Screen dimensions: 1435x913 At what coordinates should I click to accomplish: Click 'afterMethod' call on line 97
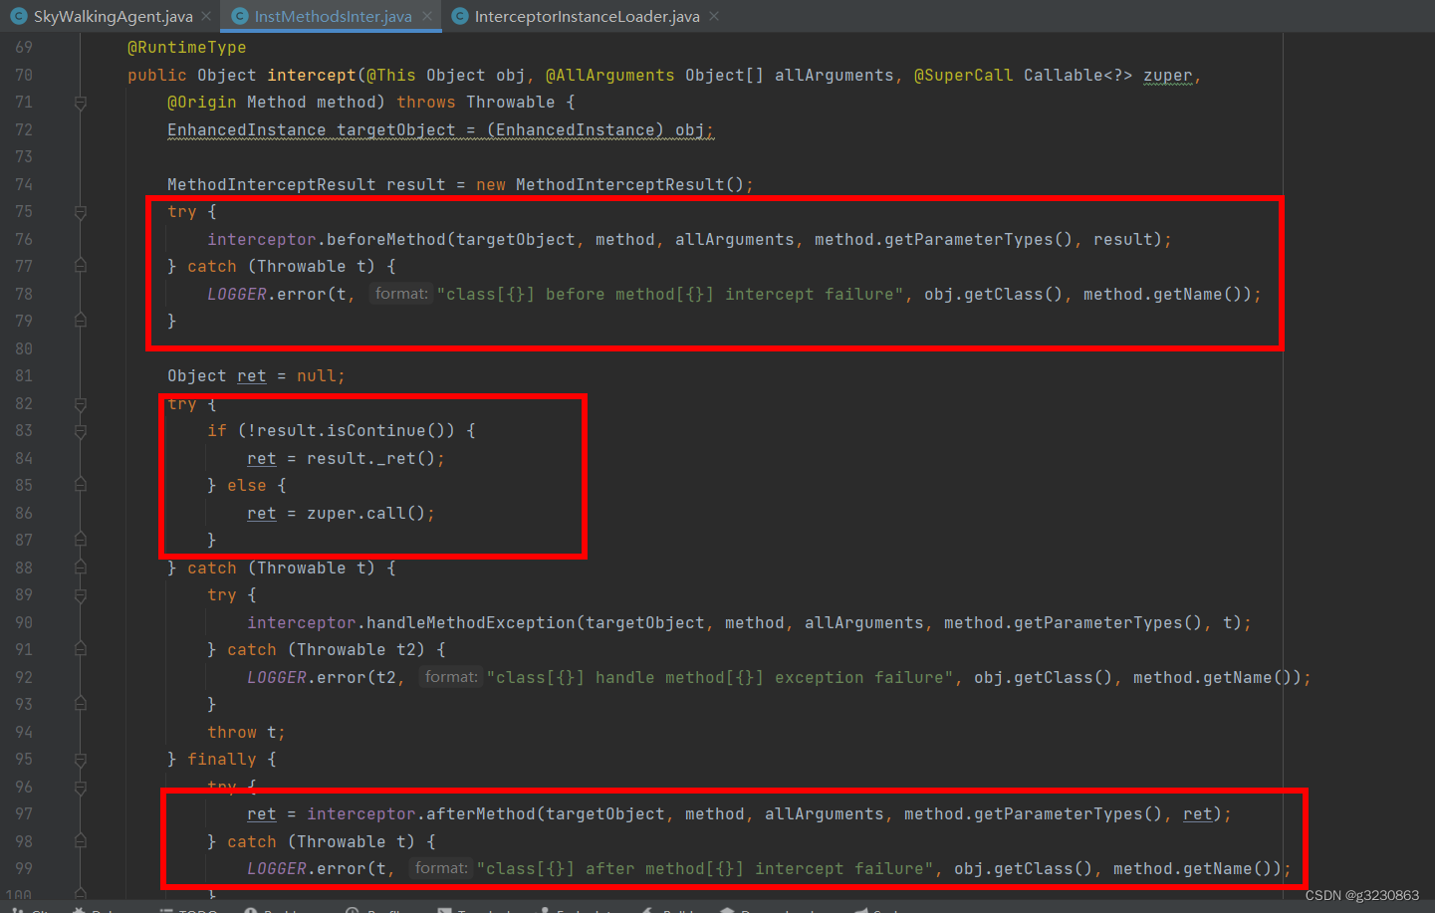coord(481,814)
